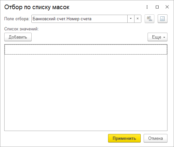Add a new value with the Добавить button
Image resolution: width=174 pixels, height=147 pixels.
18,37
